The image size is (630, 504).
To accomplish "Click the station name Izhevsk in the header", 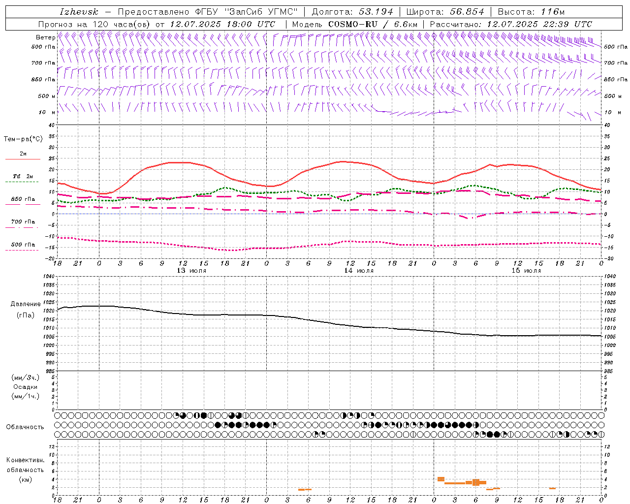I will [x=79, y=12].
